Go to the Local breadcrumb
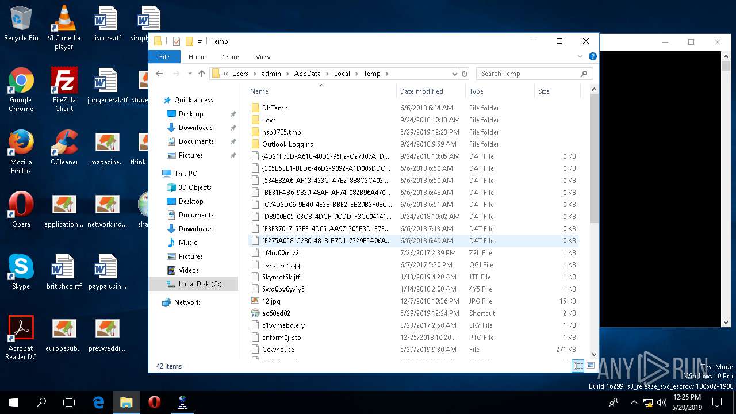 point(342,74)
